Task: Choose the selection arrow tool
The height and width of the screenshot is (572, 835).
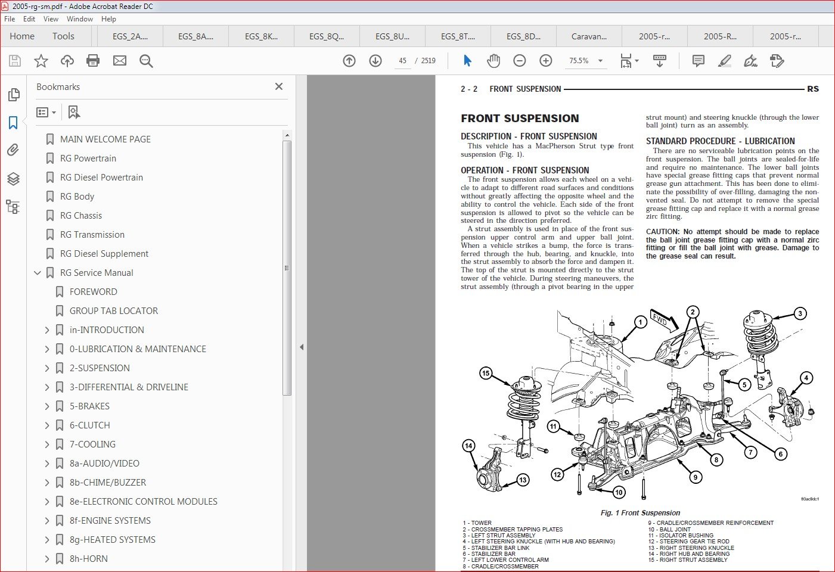Action: (x=467, y=61)
